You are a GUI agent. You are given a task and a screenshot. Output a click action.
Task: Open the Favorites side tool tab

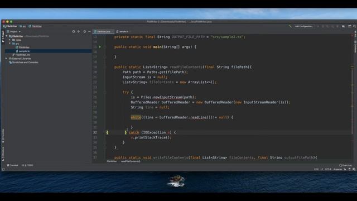(3, 136)
